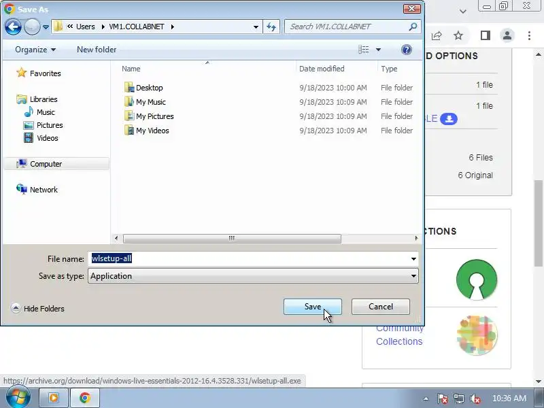This screenshot has width=544, height=408.
Task: Toggle Chrome side panel icon
Action: point(485,35)
